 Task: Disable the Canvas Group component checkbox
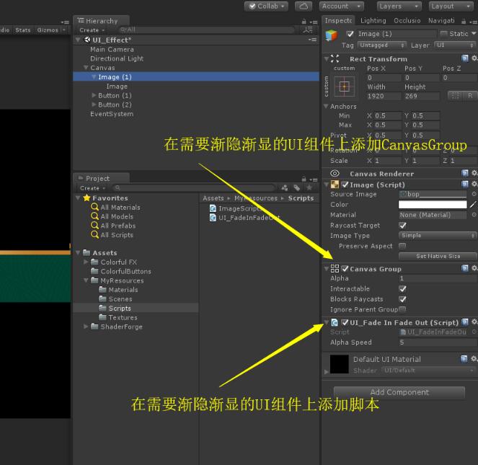(345, 269)
